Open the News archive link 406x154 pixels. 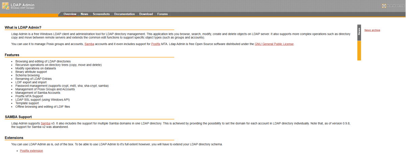pyautogui.click(x=372, y=30)
